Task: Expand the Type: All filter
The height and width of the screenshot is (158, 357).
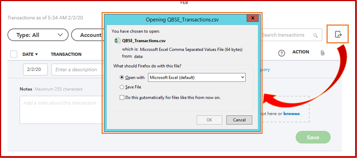Action: coord(38,35)
